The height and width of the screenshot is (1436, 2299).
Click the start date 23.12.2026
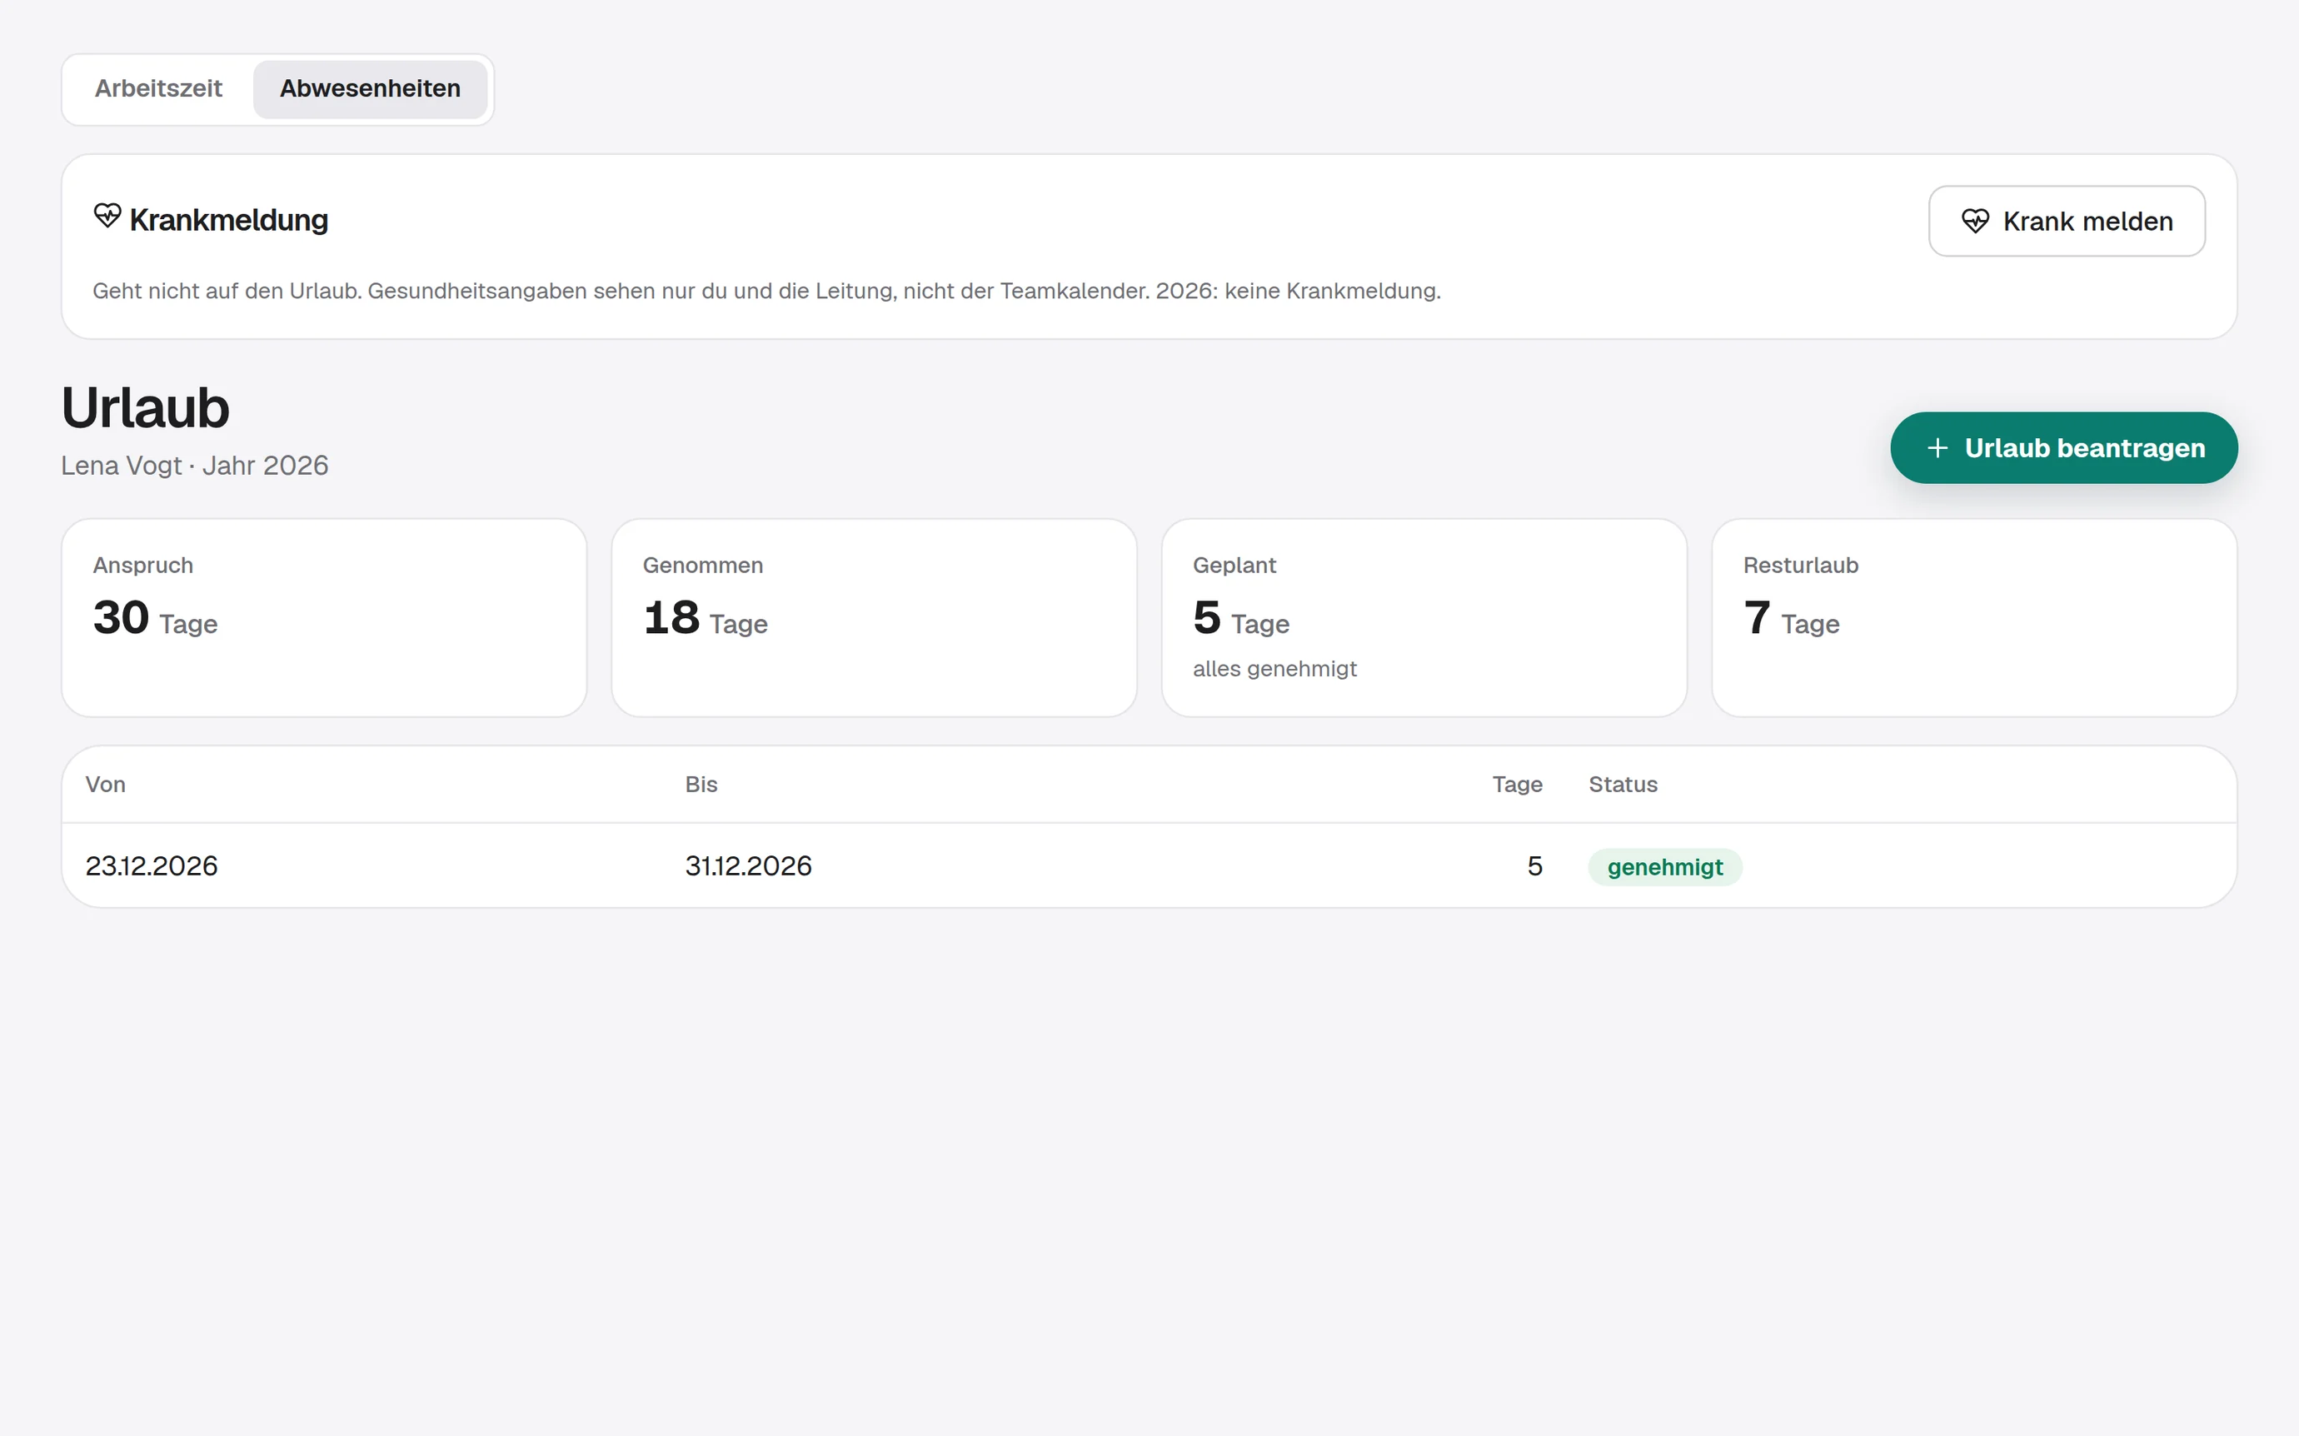(152, 866)
